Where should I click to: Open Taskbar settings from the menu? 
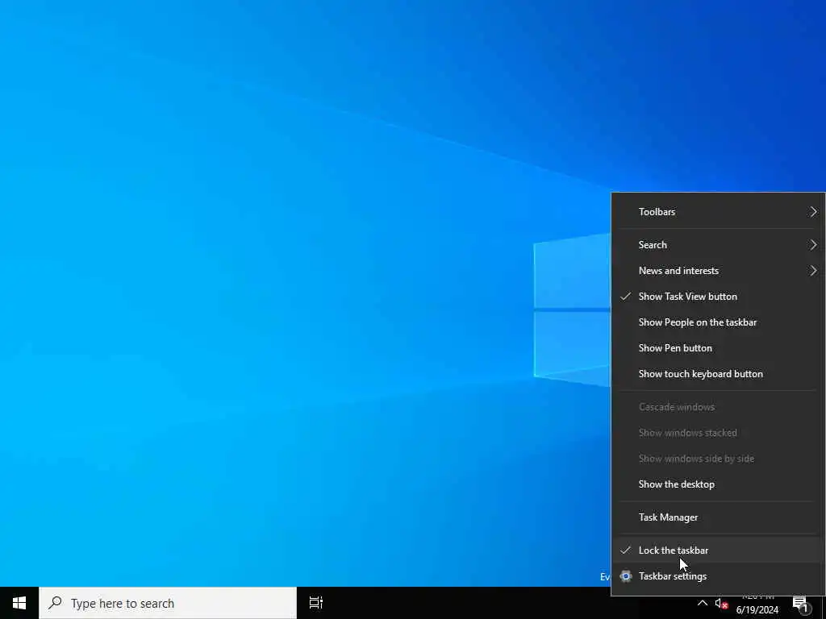pos(718,575)
